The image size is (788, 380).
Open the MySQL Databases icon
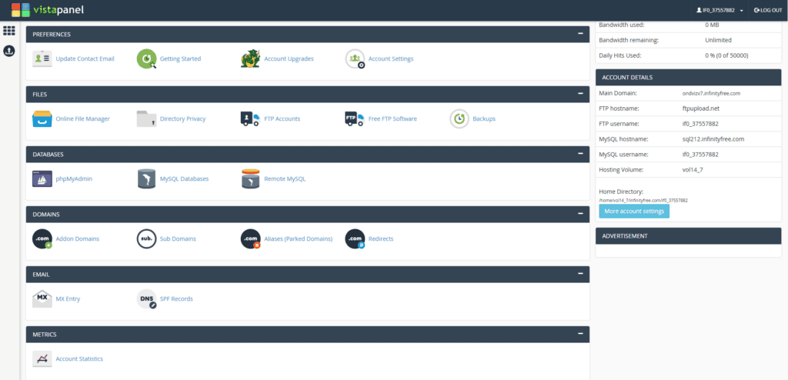[x=146, y=178]
